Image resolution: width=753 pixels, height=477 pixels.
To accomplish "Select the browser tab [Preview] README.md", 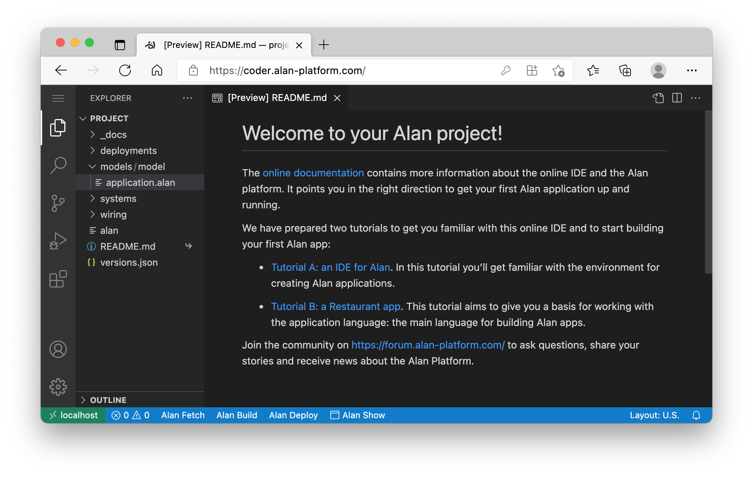I will click(224, 45).
